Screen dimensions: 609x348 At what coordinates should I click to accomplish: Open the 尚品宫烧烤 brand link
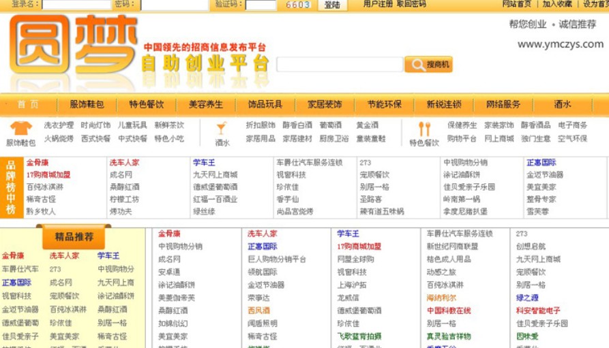(295, 211)
